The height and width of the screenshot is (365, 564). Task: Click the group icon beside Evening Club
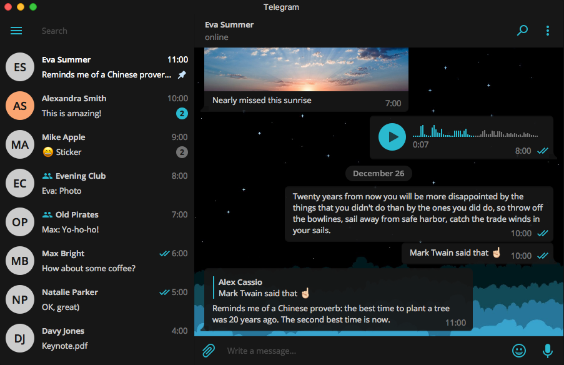tap(47, 176)
